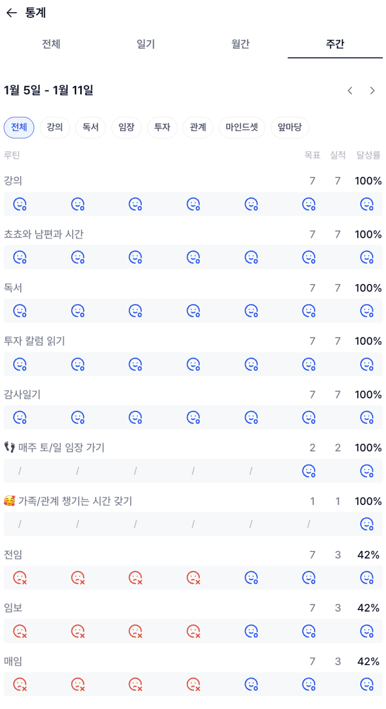Click last smiley icon in 독서 row
Screen dimensions: 386x709
[367, 311]
